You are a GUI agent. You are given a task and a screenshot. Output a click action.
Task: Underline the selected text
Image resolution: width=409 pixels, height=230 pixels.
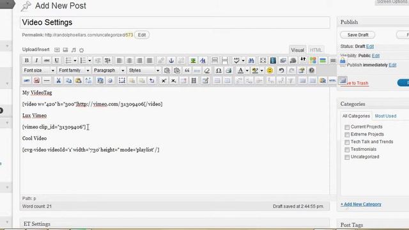point(57,61)
